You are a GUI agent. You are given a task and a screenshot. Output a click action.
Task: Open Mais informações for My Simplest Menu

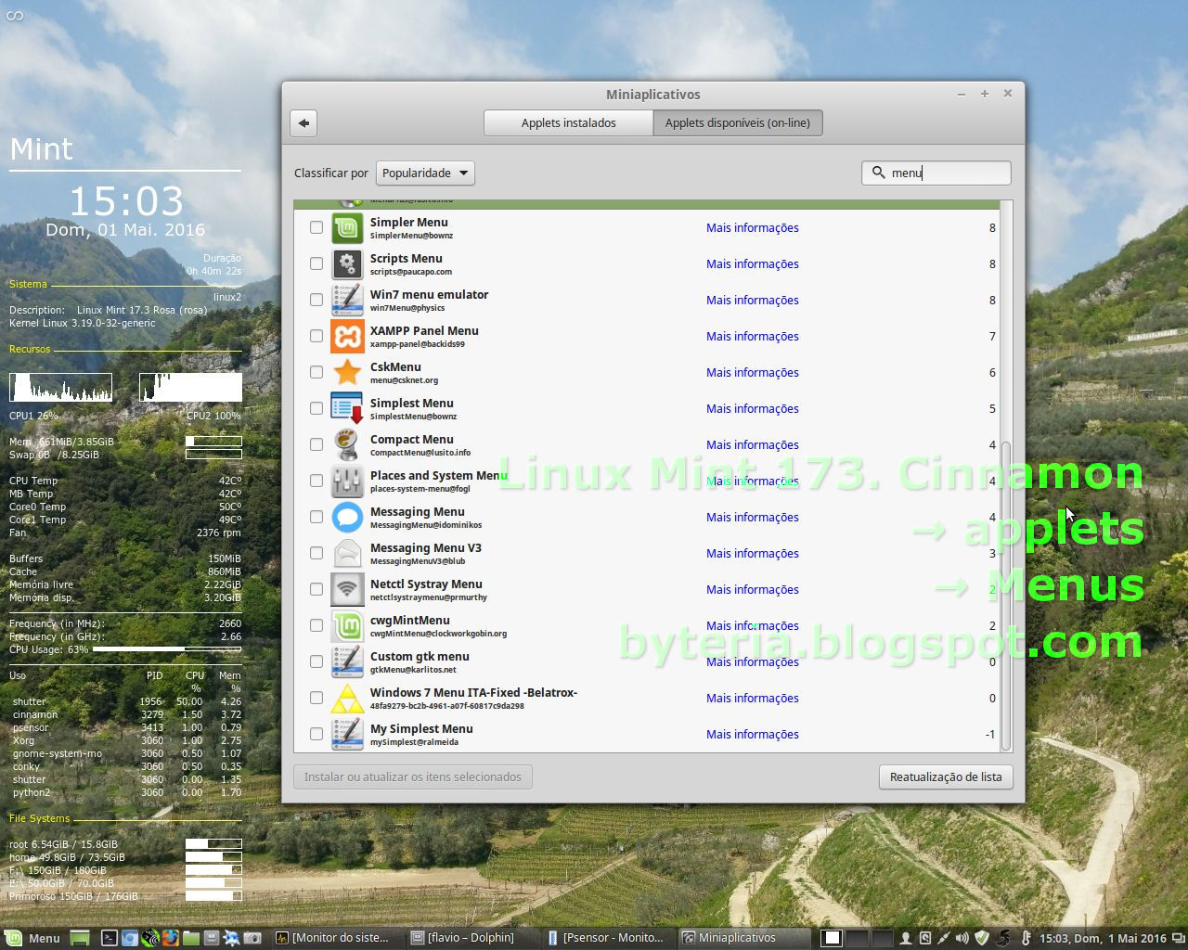point(752,734)
